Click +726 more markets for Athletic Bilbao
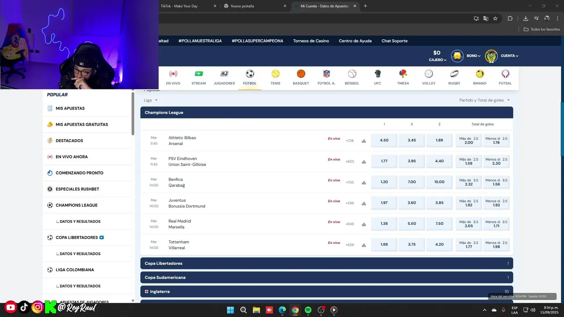Viewport: 564px width, 317px height. click(x=350, y=141)
